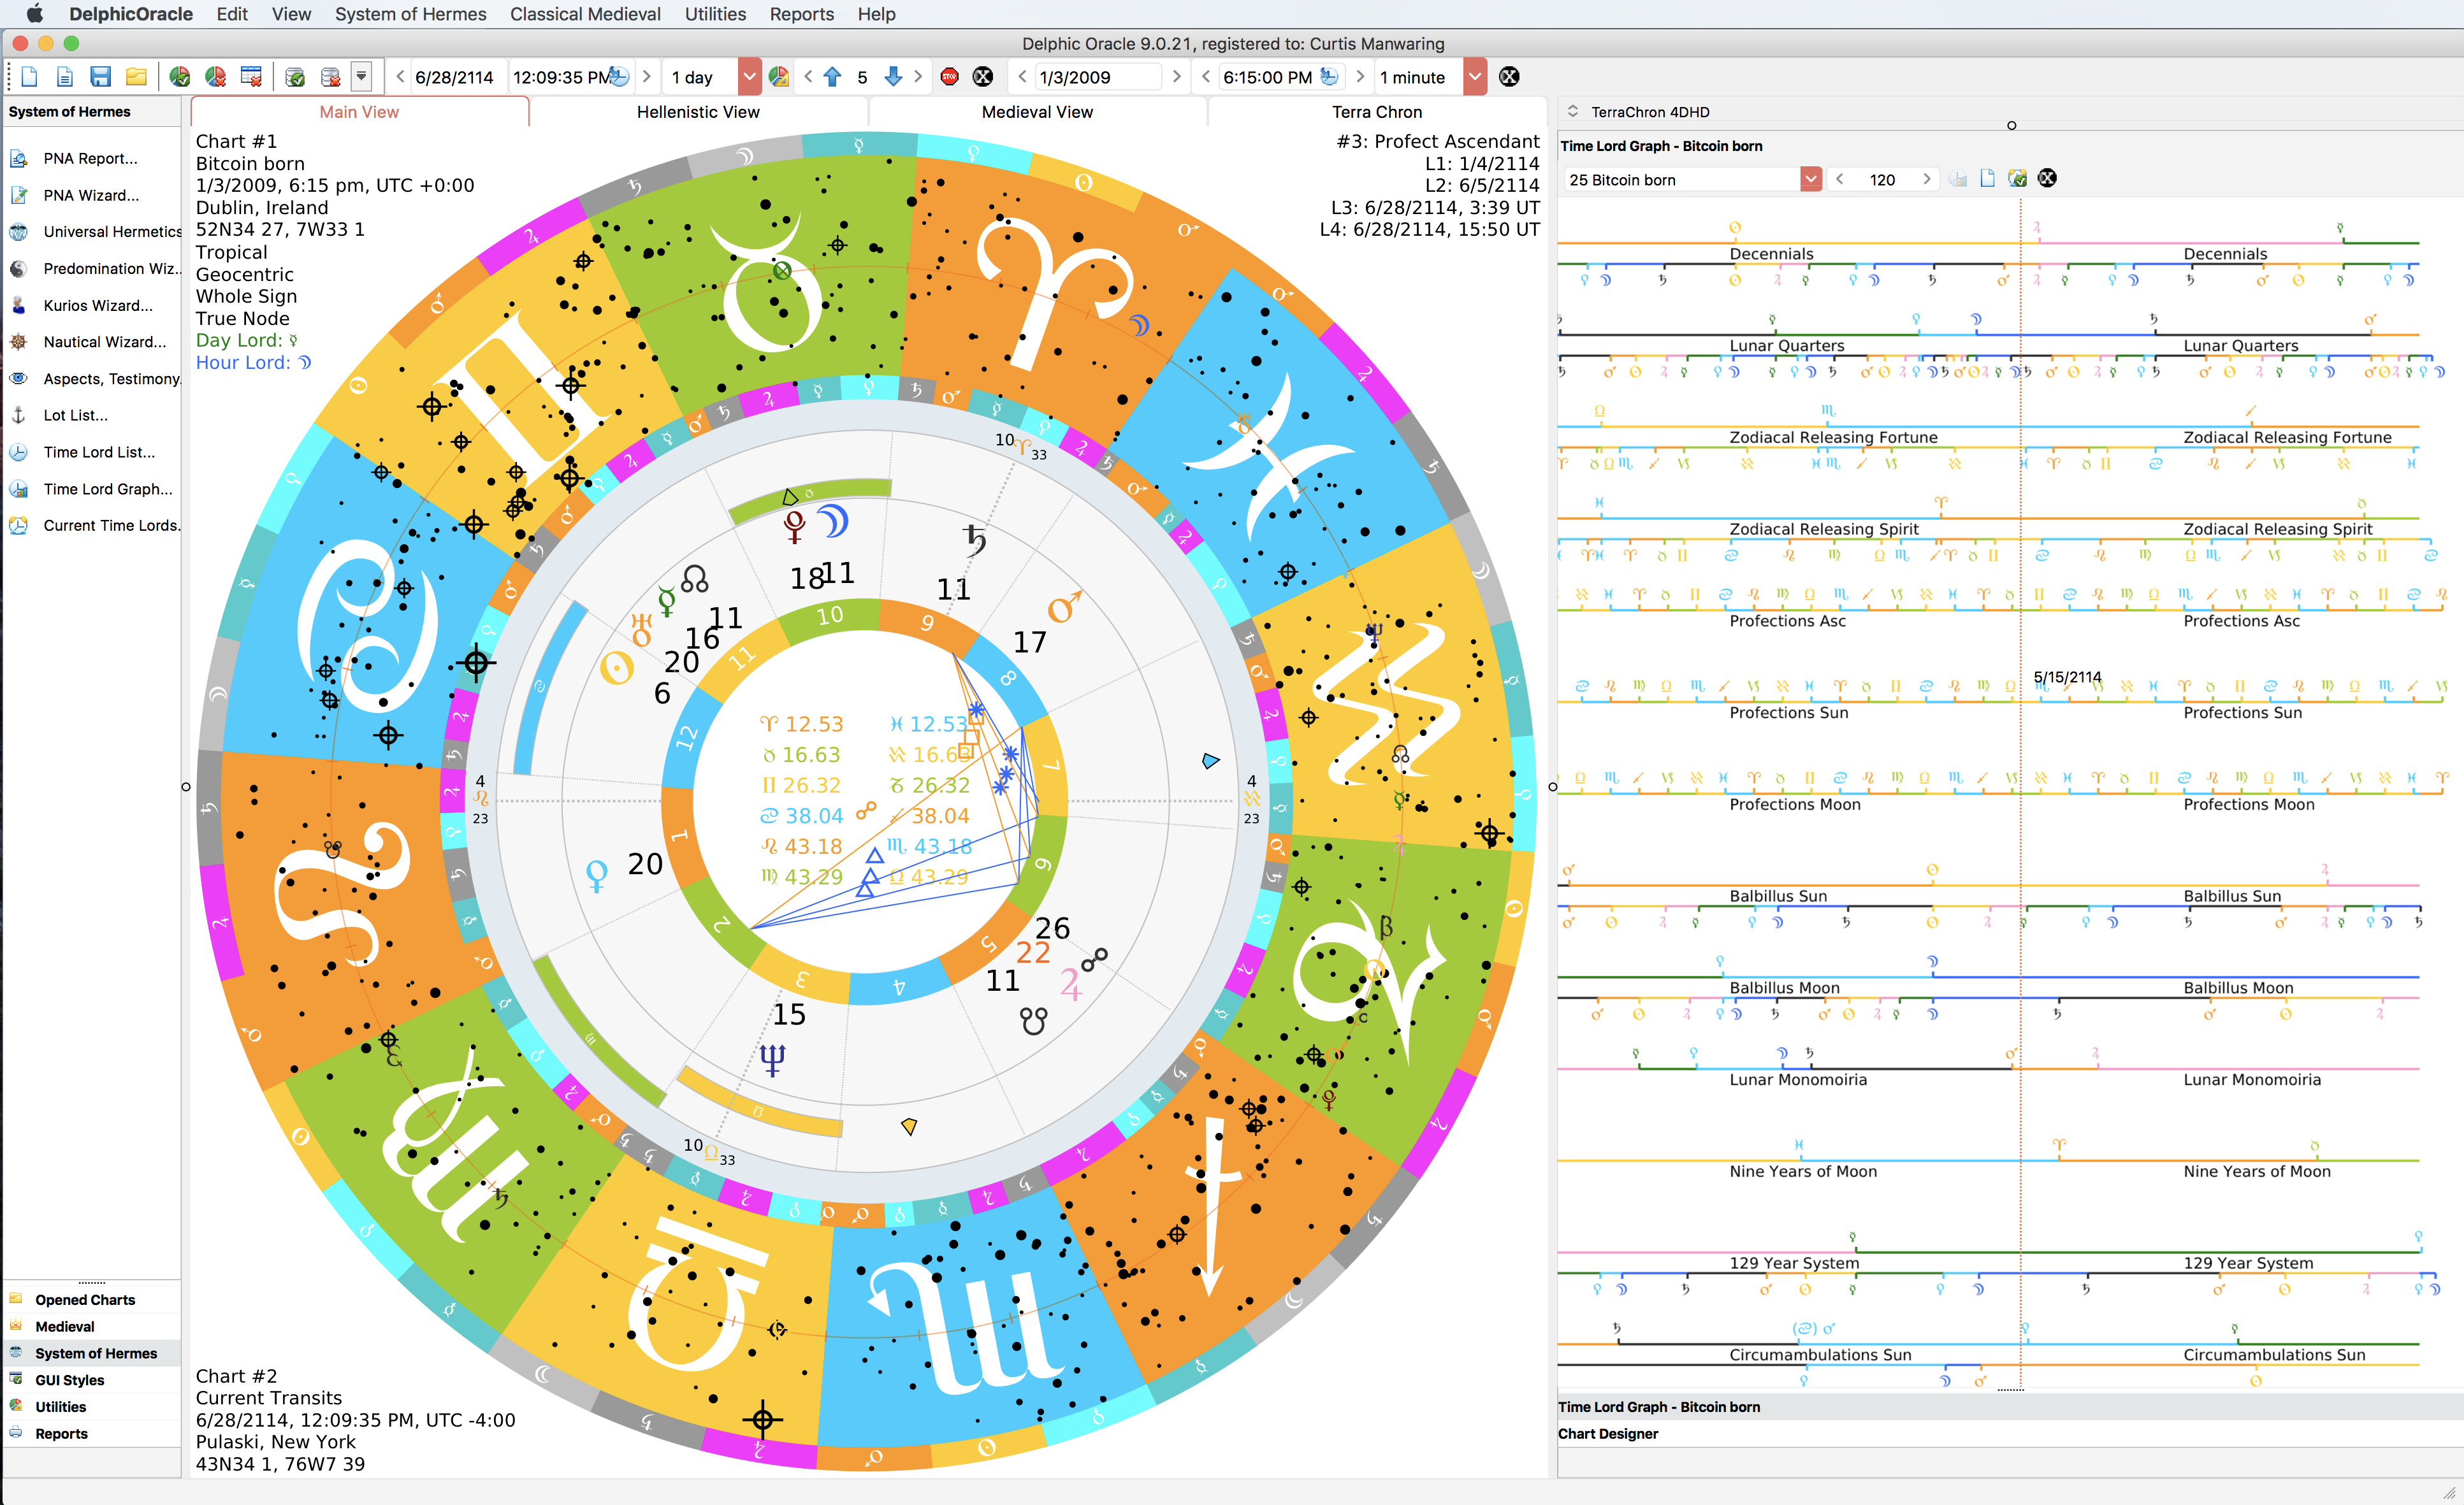
Task: Click clock icon next to 12:09:35 PM
Action: tap(619, 77)
